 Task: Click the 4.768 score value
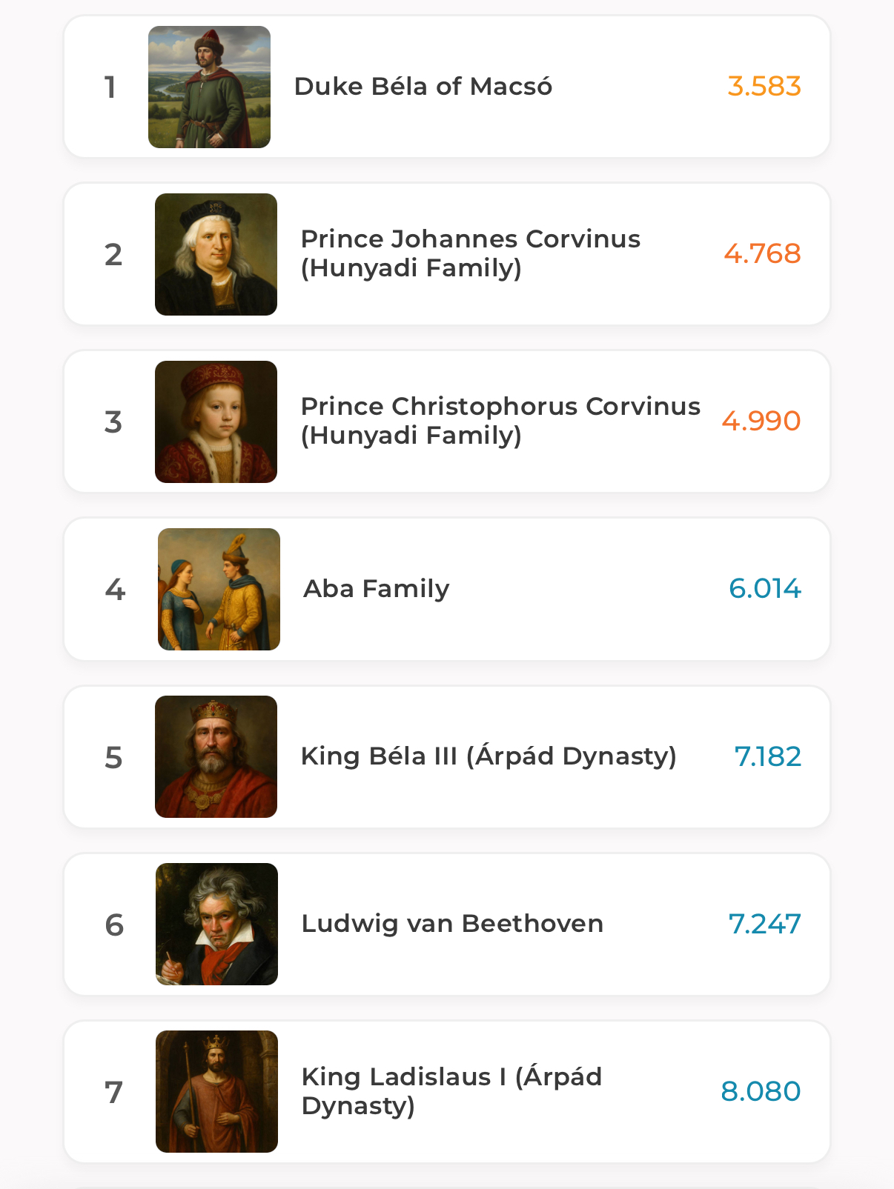762,254
